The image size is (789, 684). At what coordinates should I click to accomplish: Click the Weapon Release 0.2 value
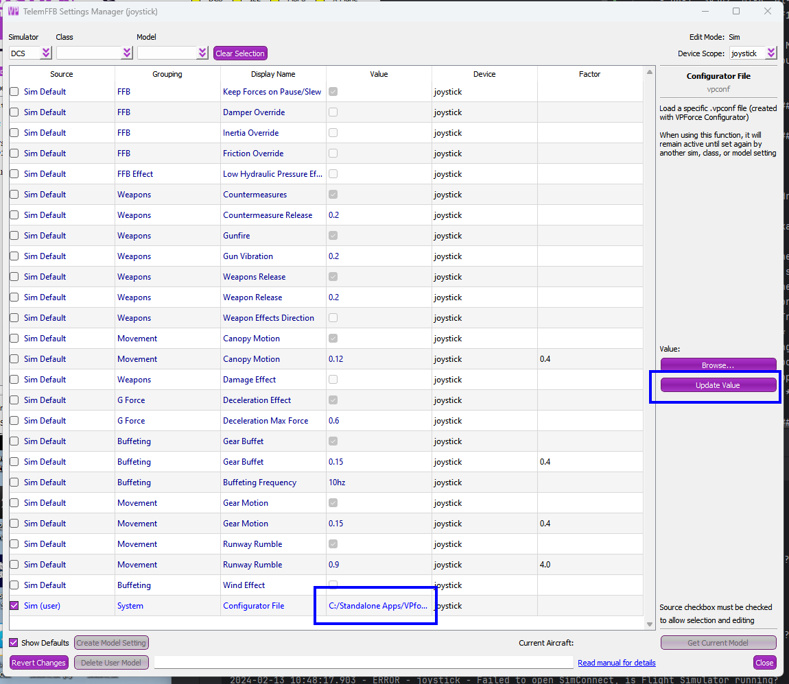tap(333, 297)
